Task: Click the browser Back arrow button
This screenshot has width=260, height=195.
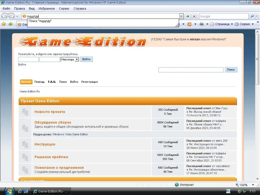Action: coord(5,16)
